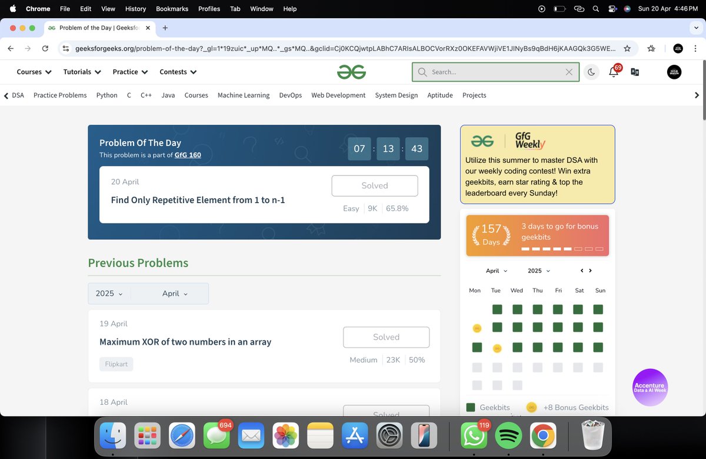Open the April month filter dropdown
The width and height of the screenshot is (706, 459).
(175, 293)
